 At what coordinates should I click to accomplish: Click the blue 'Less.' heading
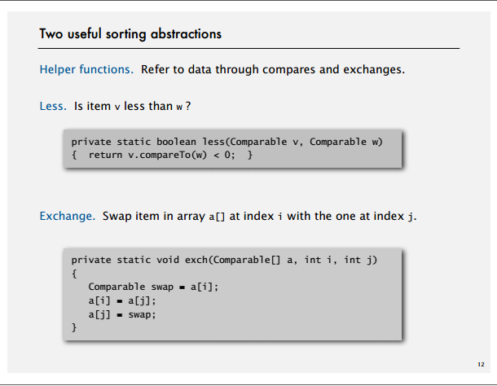click(53, 106)
